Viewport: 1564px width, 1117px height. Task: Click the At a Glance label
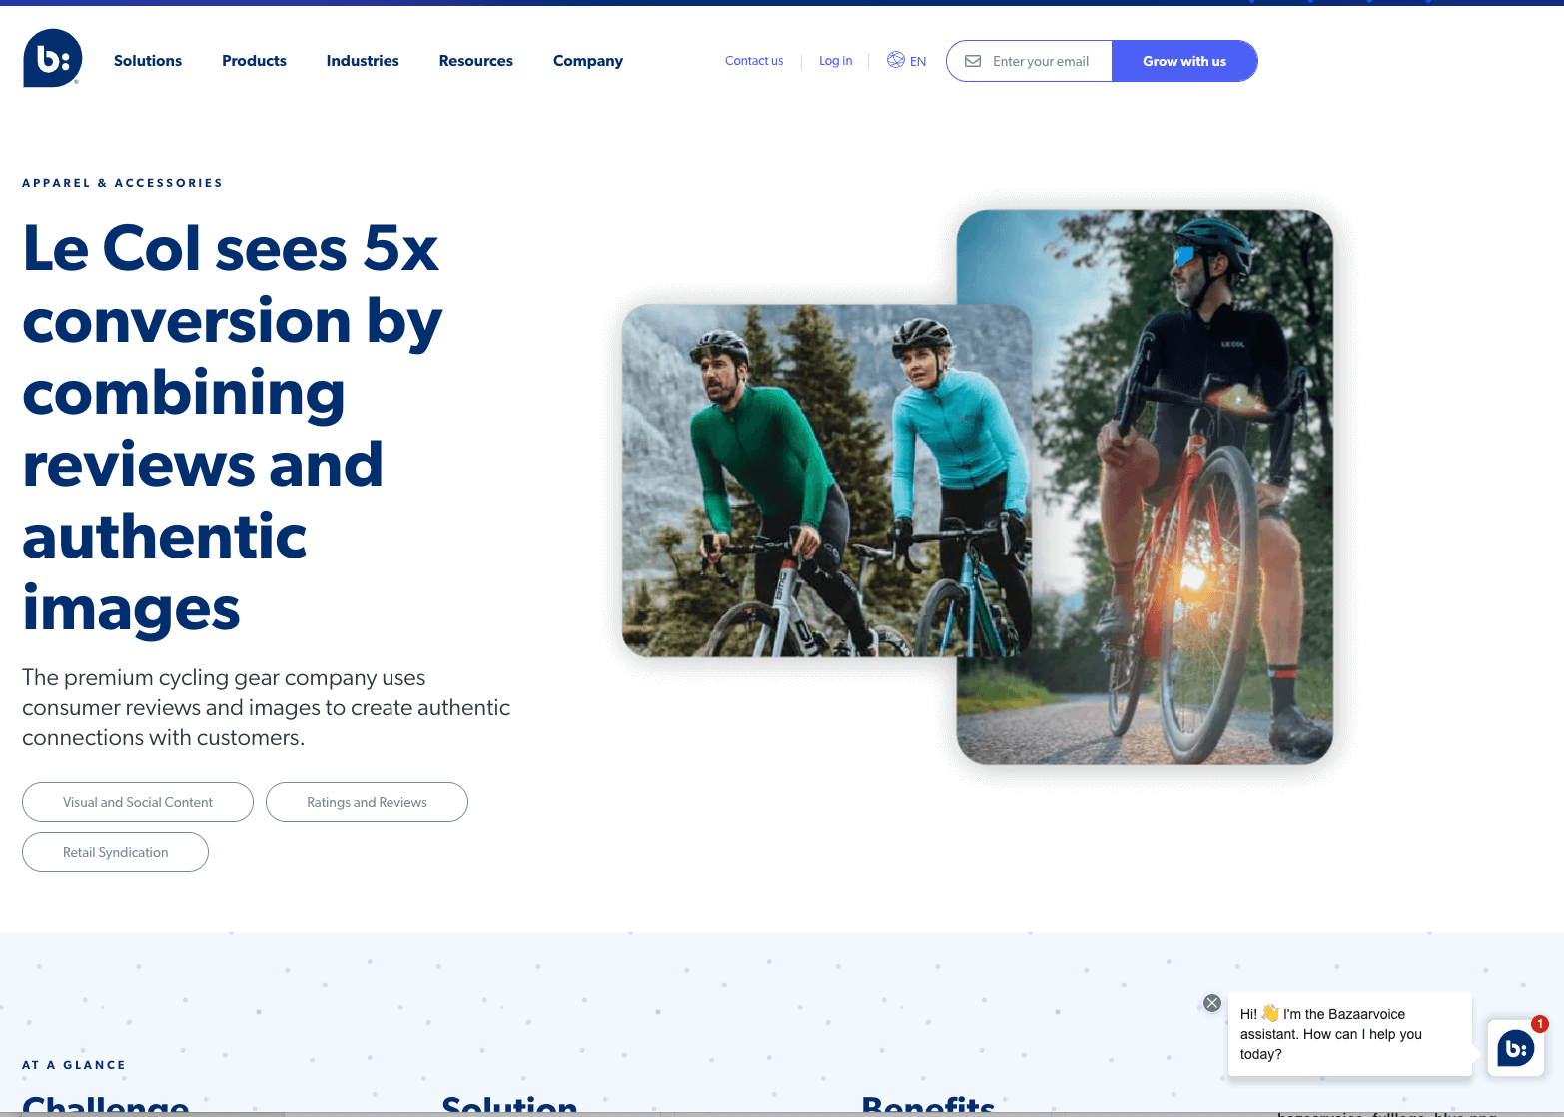74,1065
